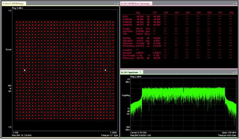The width and height of the screenshot is (239, 140).
Task: Open the Ch1 Spectrum trace dropdown arrow
Action: (x=140, y=72)
